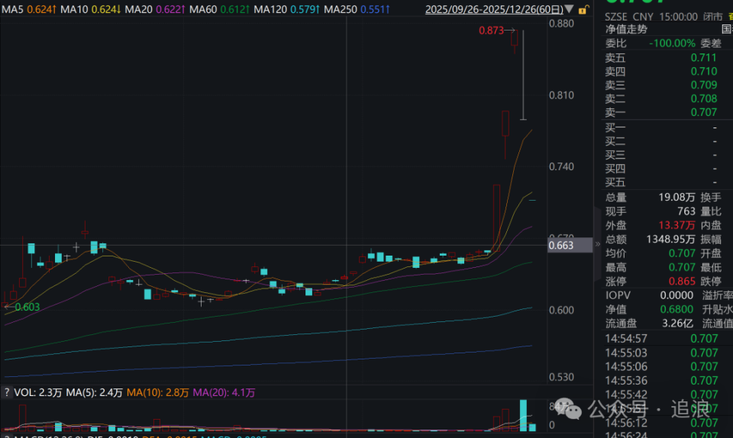Image resolution: width=733 pixels, height=438 pixels.
Task: Open the date range dropdown triangle
Action: pyautogui.click(x=569, y=9)
